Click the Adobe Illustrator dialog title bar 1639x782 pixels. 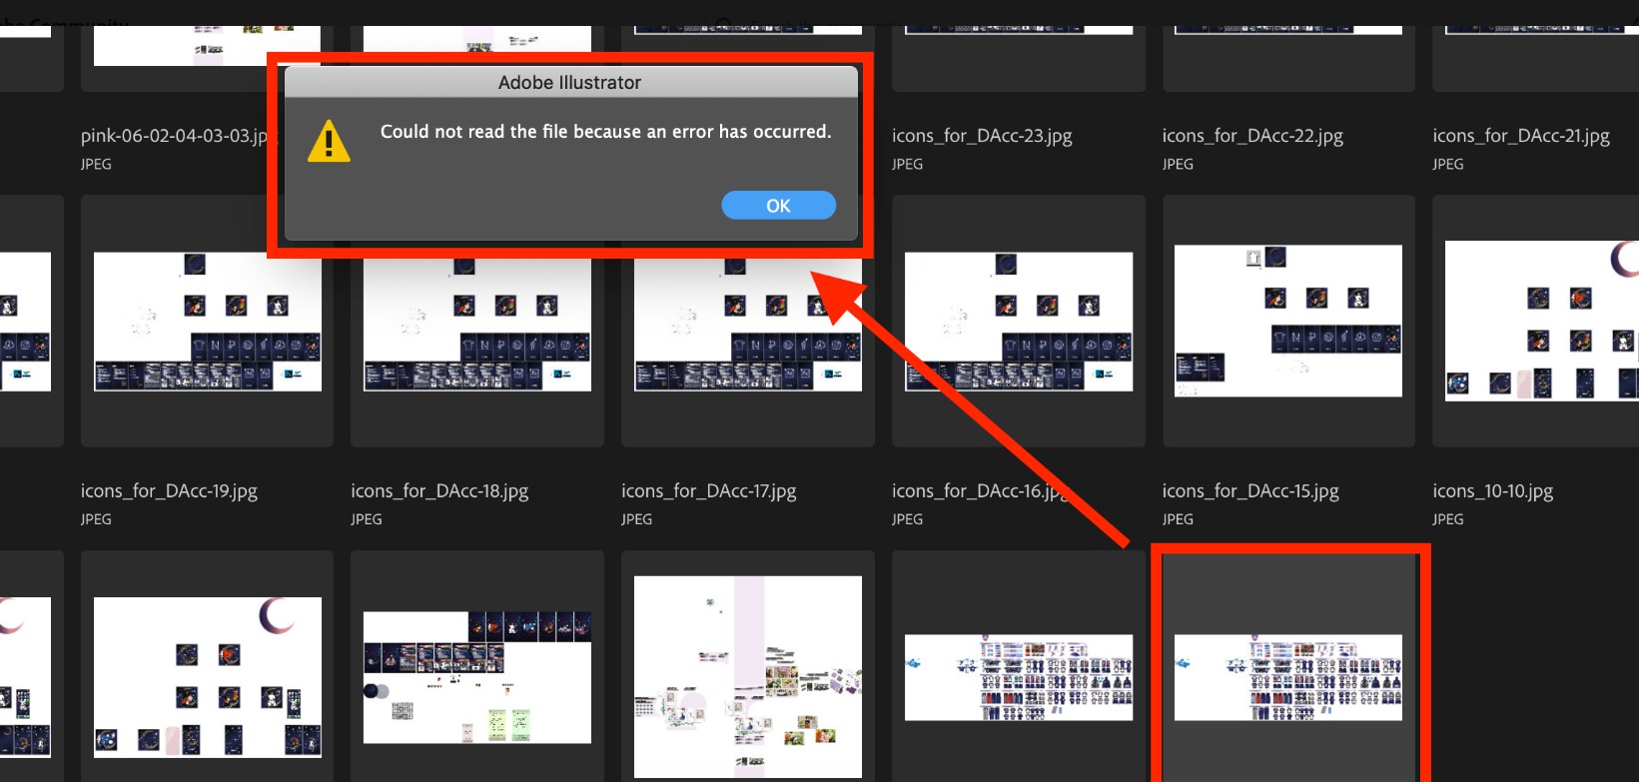569,83
